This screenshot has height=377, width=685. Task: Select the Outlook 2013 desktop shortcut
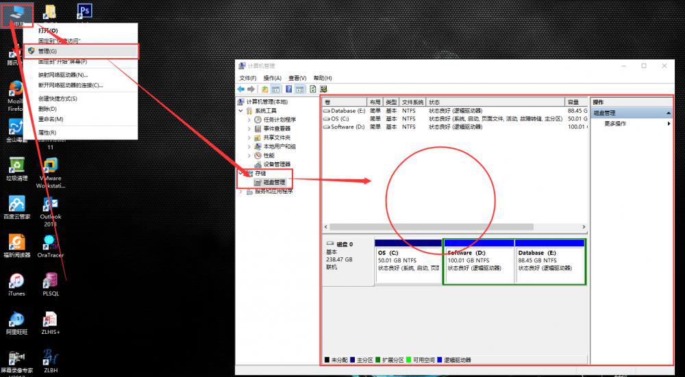[51, 211]
